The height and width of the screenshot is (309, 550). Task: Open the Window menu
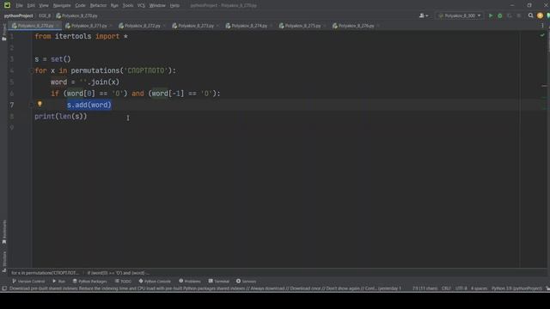[157, 5]
